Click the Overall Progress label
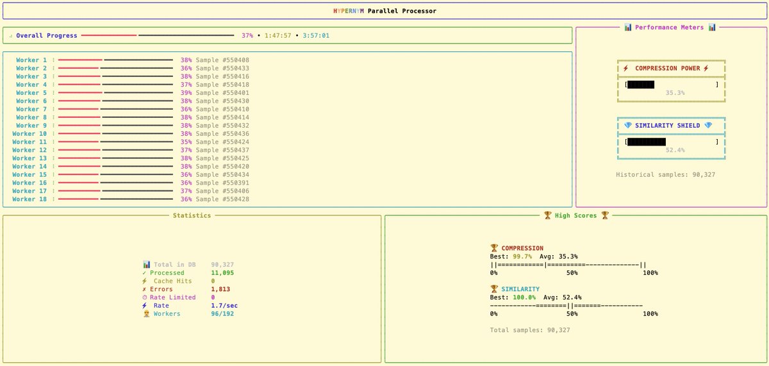The width and height of the screenshot is (769, 366). click(47, 36)
